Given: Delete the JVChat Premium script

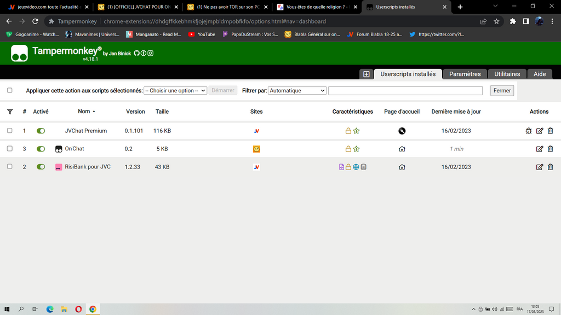Looking at the screenshot, I should [x=550, y=131].
